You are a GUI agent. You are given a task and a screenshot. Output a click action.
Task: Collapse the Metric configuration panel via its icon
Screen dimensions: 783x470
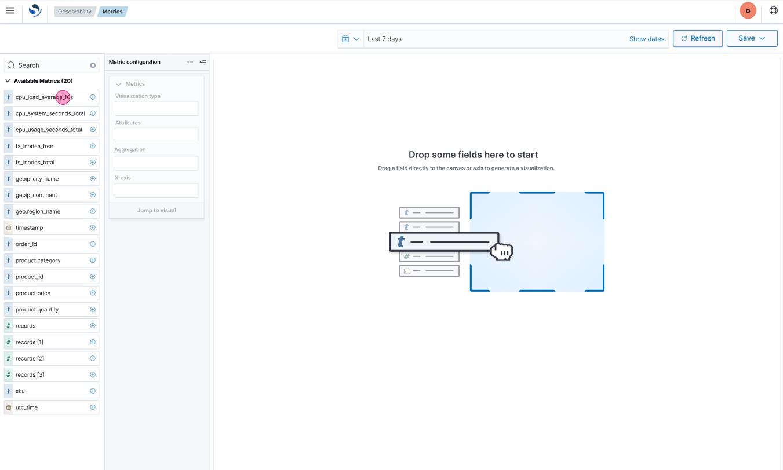point(203,62)
